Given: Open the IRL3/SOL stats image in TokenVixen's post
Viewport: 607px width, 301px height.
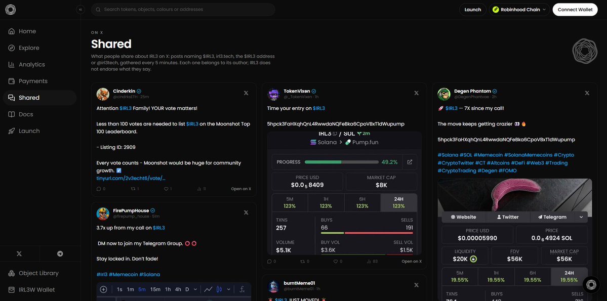Looking at the screenshot, I should pyautogui.click(x=344, y=193).
